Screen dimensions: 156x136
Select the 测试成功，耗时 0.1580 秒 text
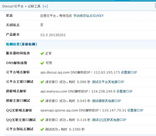(x=65, y=129)
